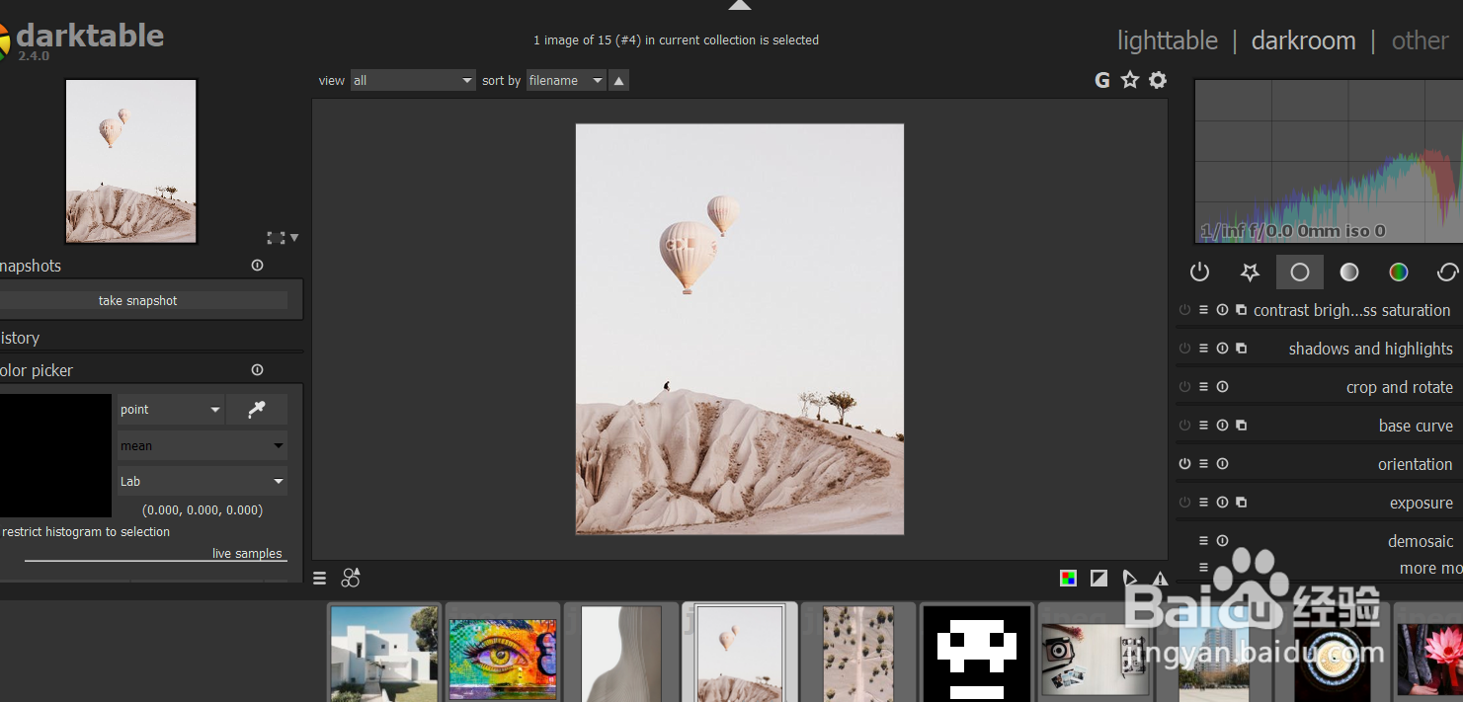Viewport: 1463px width, 702px height.
Task: Activate the color picker eyedropper
Action: click(x=257, y=410)
